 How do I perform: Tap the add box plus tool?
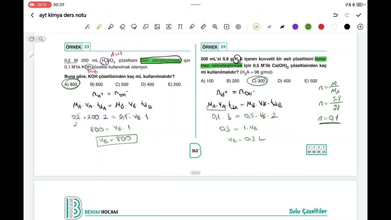(x=227, y=27)
